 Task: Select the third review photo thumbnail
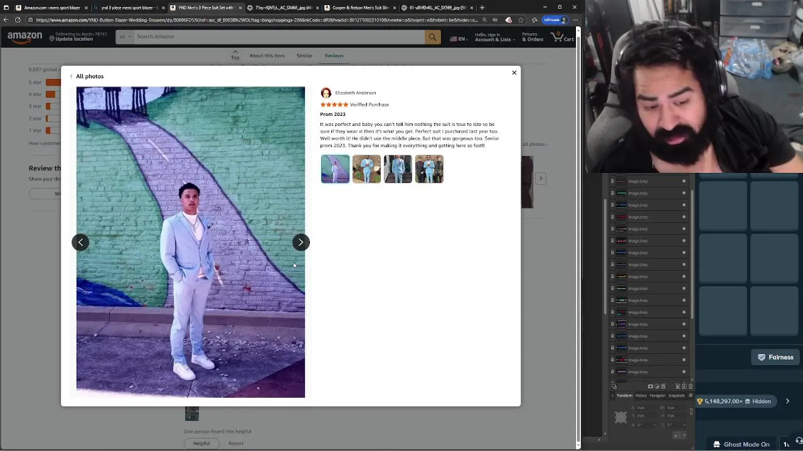pos(398,169)
